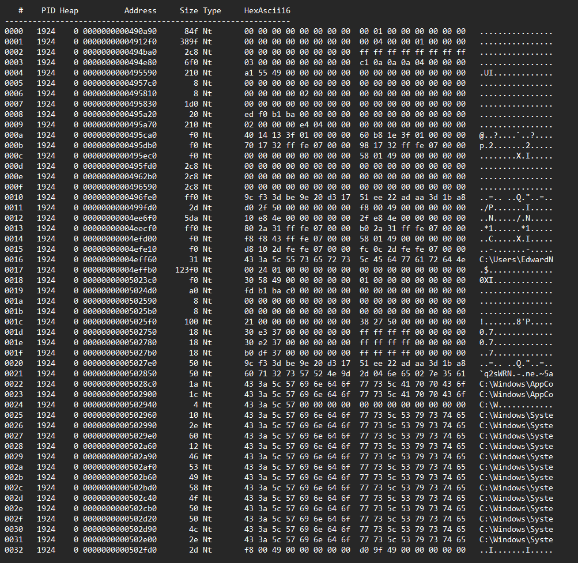The height and width of the screenshot is (563, 578).
Task: Click the C:\Users\EdwardN ASCII text
Action: [516, 259]
